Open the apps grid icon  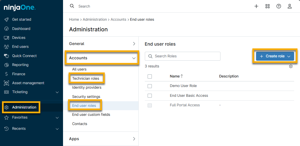pos(267,6)
